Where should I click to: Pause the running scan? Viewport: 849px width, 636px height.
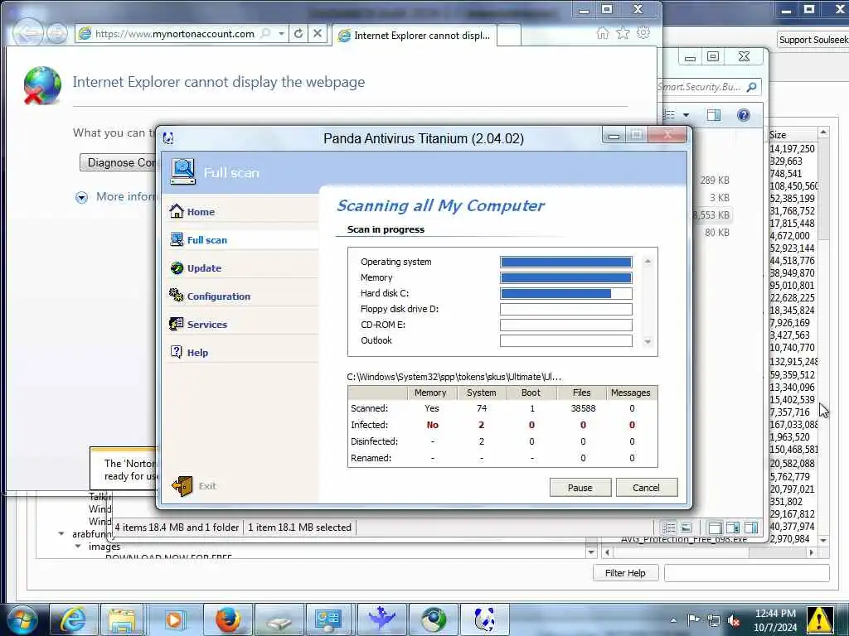pyautogui.click(x=580, y=487)
